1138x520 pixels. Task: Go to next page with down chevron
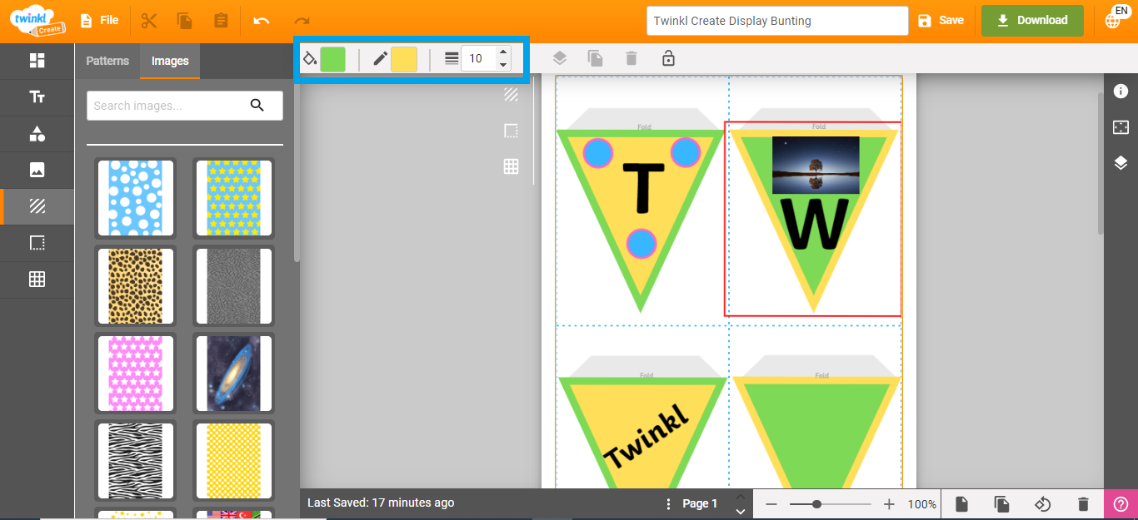click(x=741, y=512)
